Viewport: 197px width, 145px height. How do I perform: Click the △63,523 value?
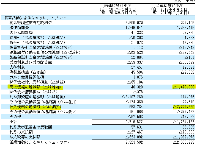tap(135, 52)
